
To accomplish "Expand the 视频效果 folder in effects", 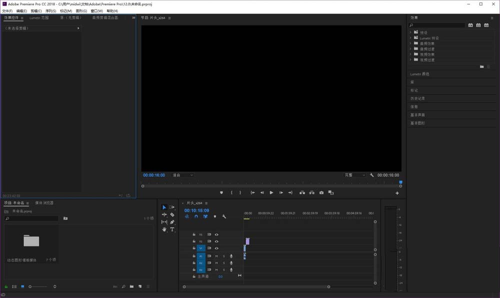I will tap(410, 54).
